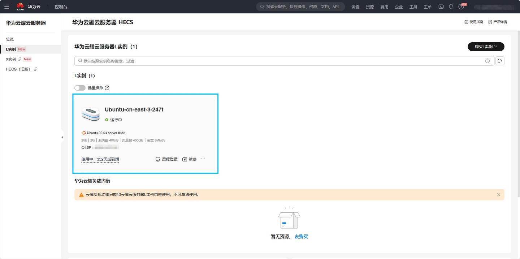Click the Ubuntu 22.04 server 64bit text

(x=106, y=133)
